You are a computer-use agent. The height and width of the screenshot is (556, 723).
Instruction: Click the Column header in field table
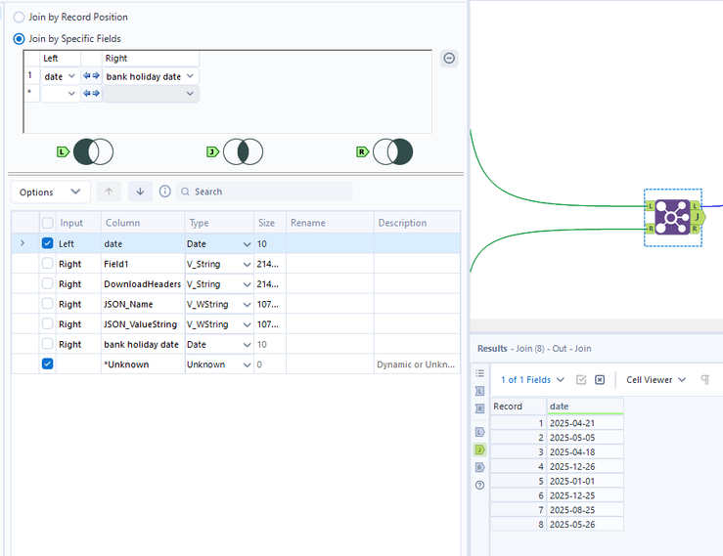[143, 223]
